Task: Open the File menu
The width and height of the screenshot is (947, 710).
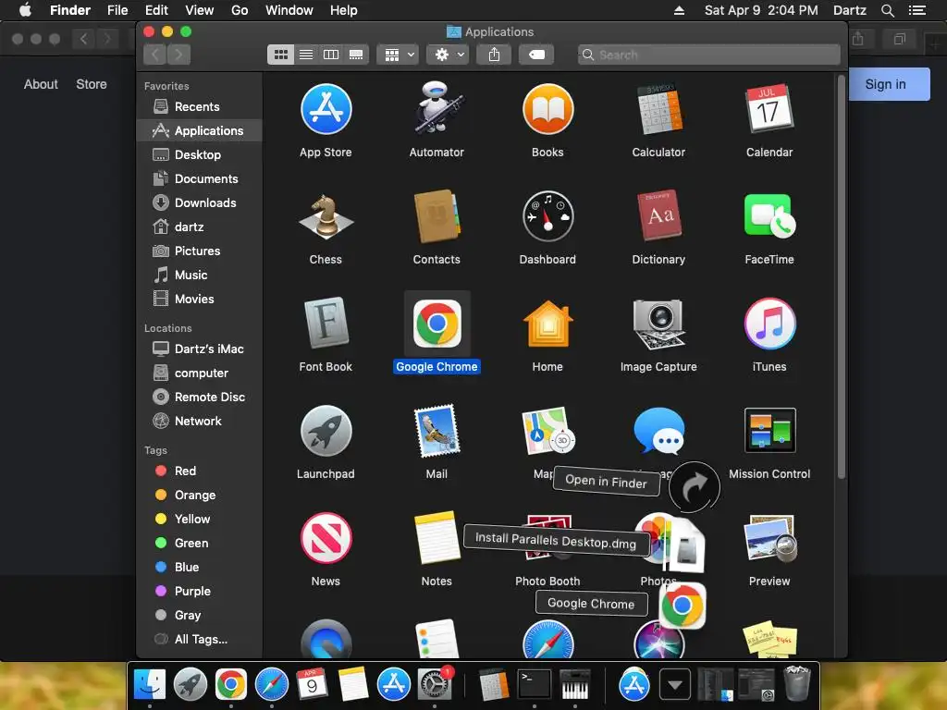Action: click(117, 10)
